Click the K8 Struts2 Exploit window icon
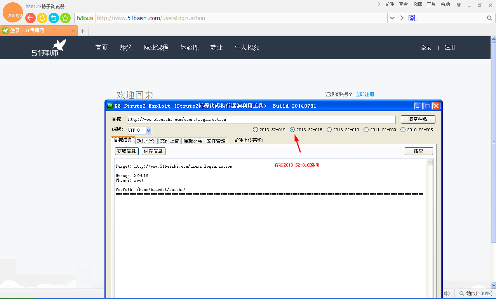The width and height of the screenshot is (496, 299). click(110, 106)
